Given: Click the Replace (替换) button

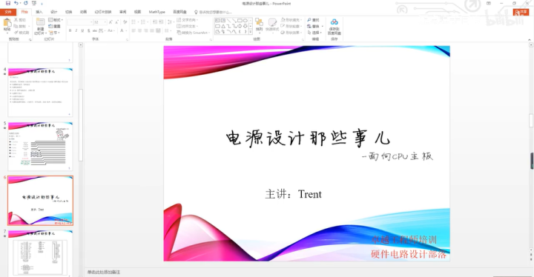Looking at the screenshot, I should pos(315,26).
